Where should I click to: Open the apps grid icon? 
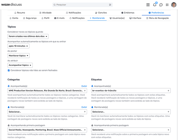pos(167,5)
